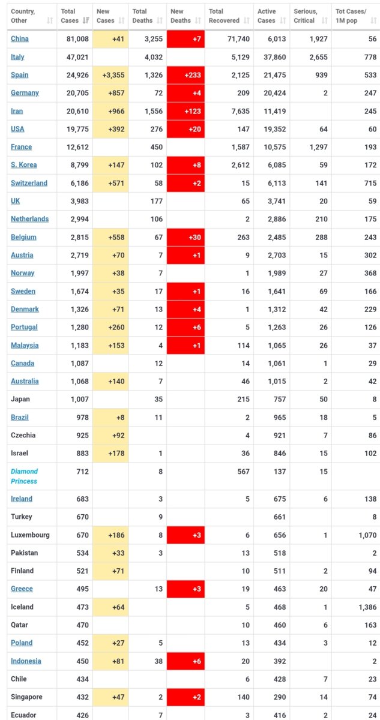Screen dimensions: 380x720
Task: Click the Switzerland country link
Action: 29,183
